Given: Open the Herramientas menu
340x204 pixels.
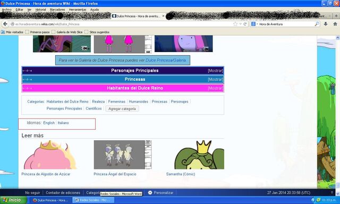Looking at the screenshot, I should (x=78, y=10).
